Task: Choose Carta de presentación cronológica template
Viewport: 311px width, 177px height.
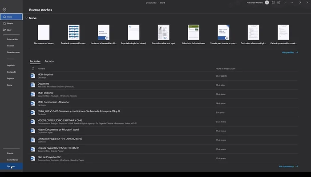Action: click(x=283, y=34)
